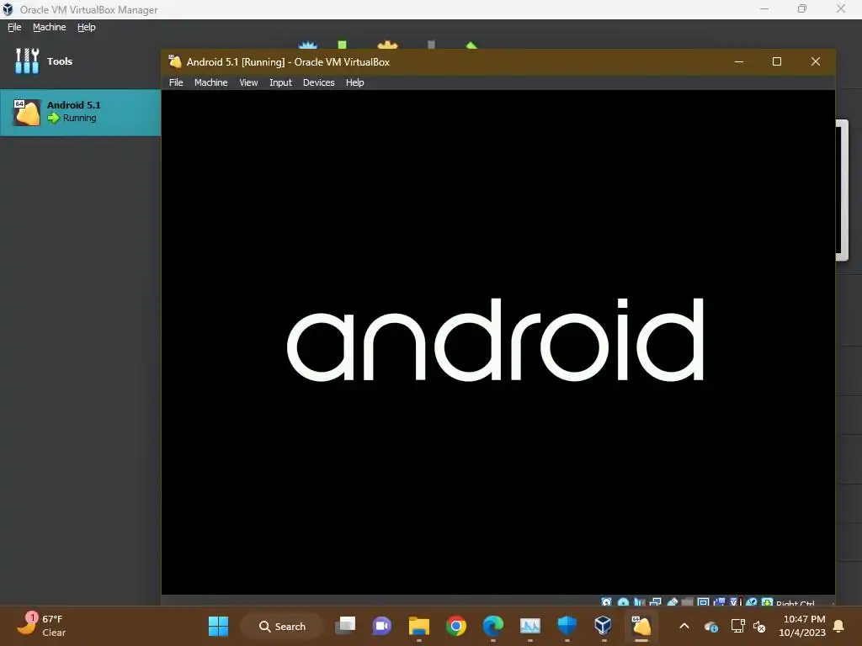Open the 67°F Clear weather widget

tap(42, 625)
